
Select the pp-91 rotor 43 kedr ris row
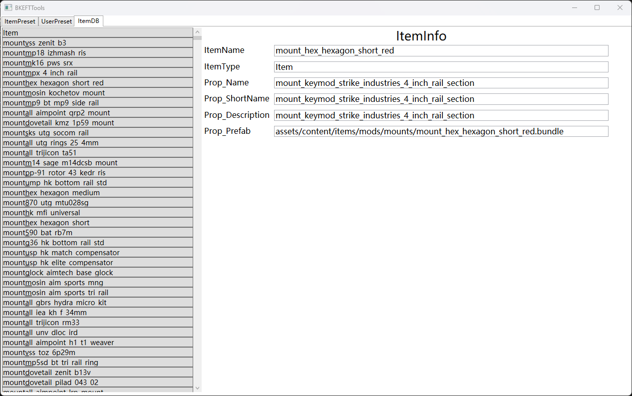97,173
